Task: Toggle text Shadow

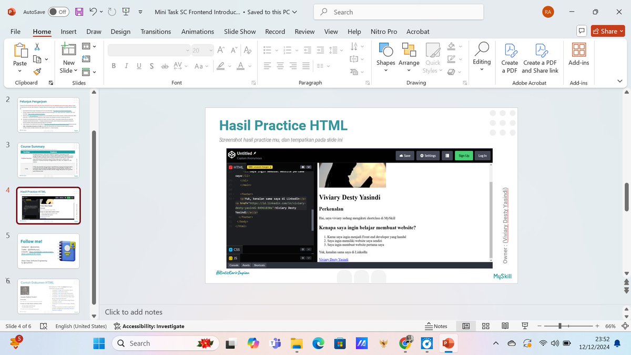Action: 151,66
